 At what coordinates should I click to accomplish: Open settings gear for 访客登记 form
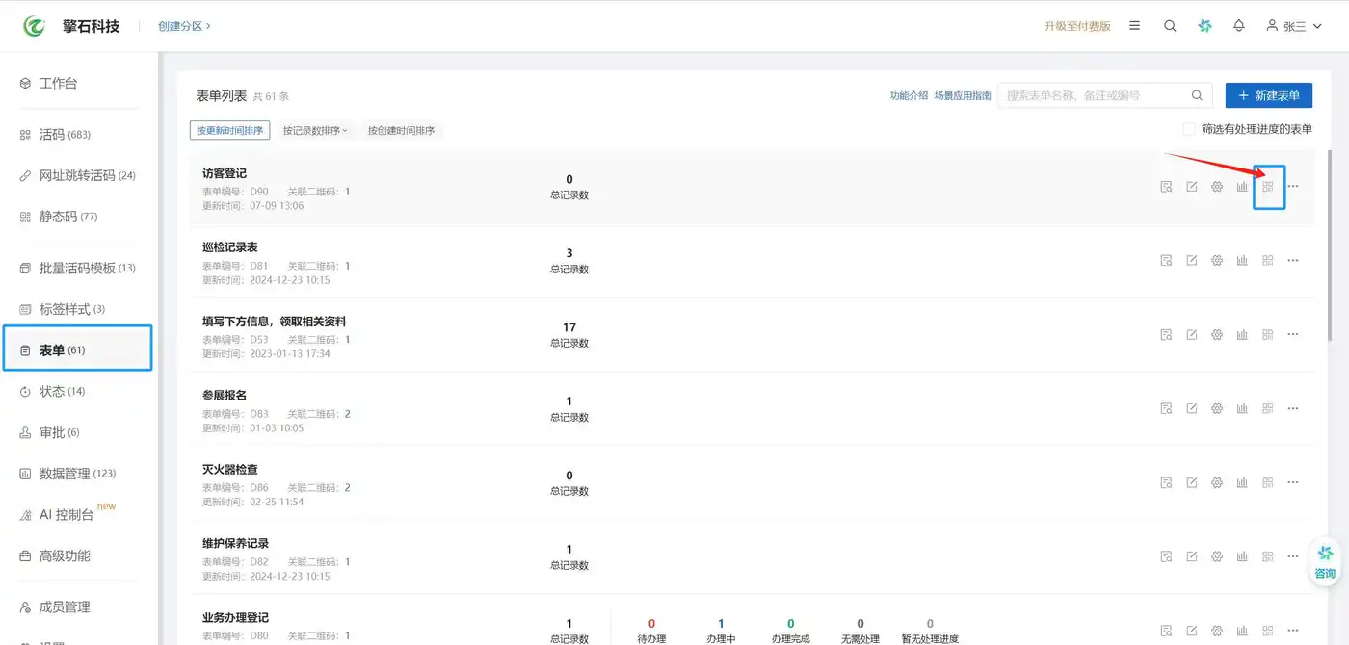click(1217, 187)
